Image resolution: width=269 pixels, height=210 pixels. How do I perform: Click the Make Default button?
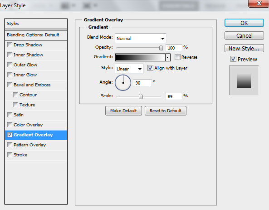tap(123, 110)
